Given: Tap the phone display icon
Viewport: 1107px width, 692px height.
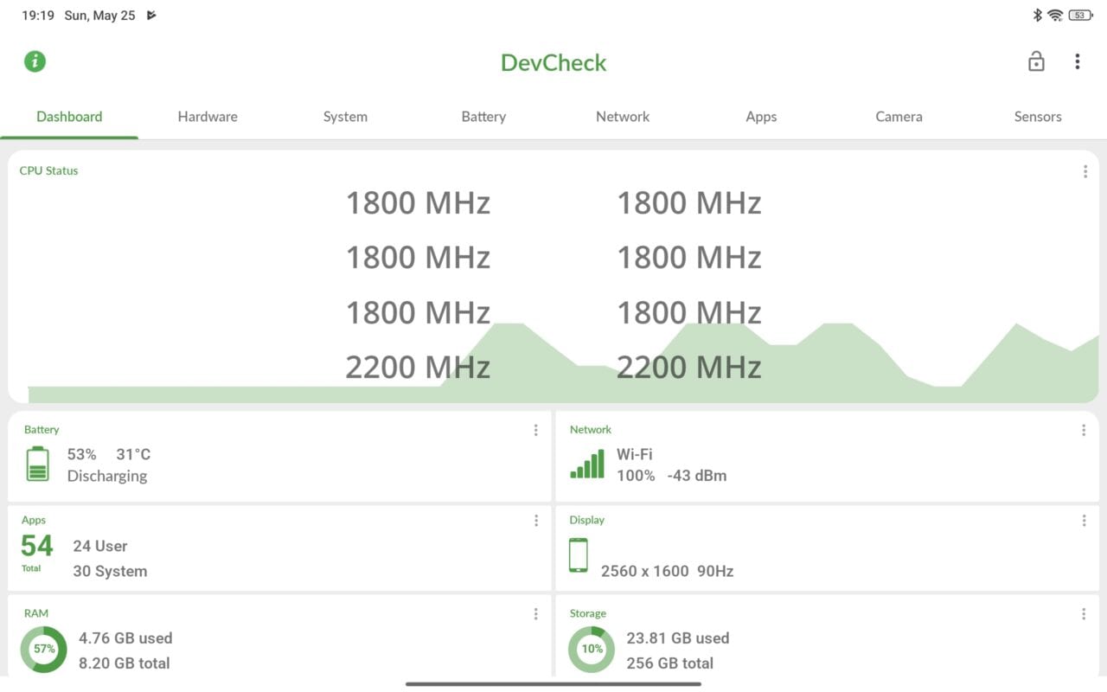Looking at the screenshot, I should click(x=579, y=555).
